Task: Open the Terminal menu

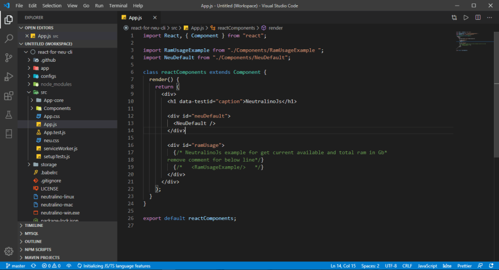Action: 118,6
